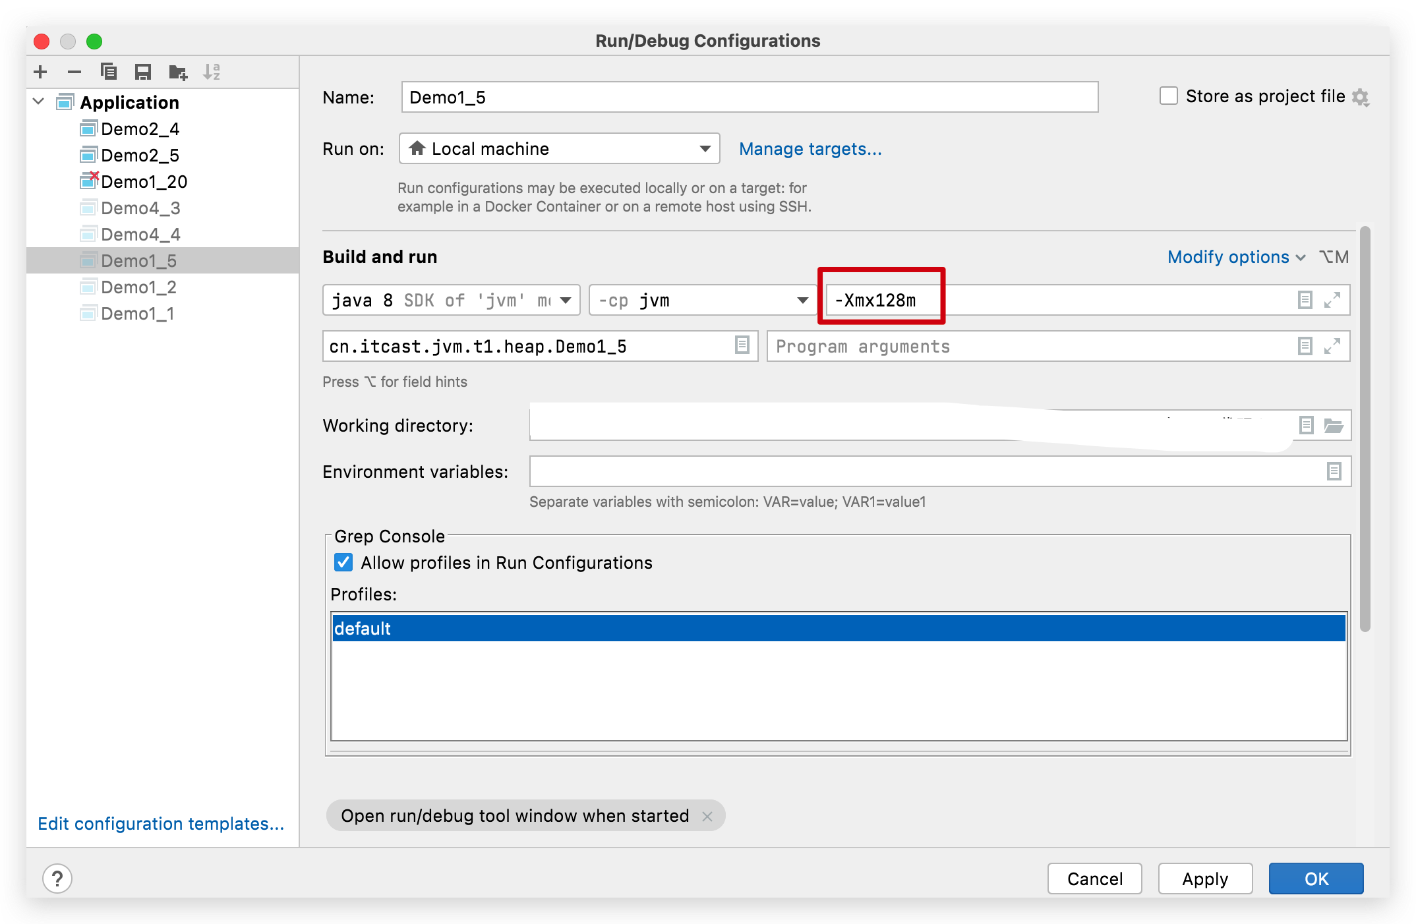Open the environment variables edit icon
1416x924 pixels.
[x=1334, y=471]
